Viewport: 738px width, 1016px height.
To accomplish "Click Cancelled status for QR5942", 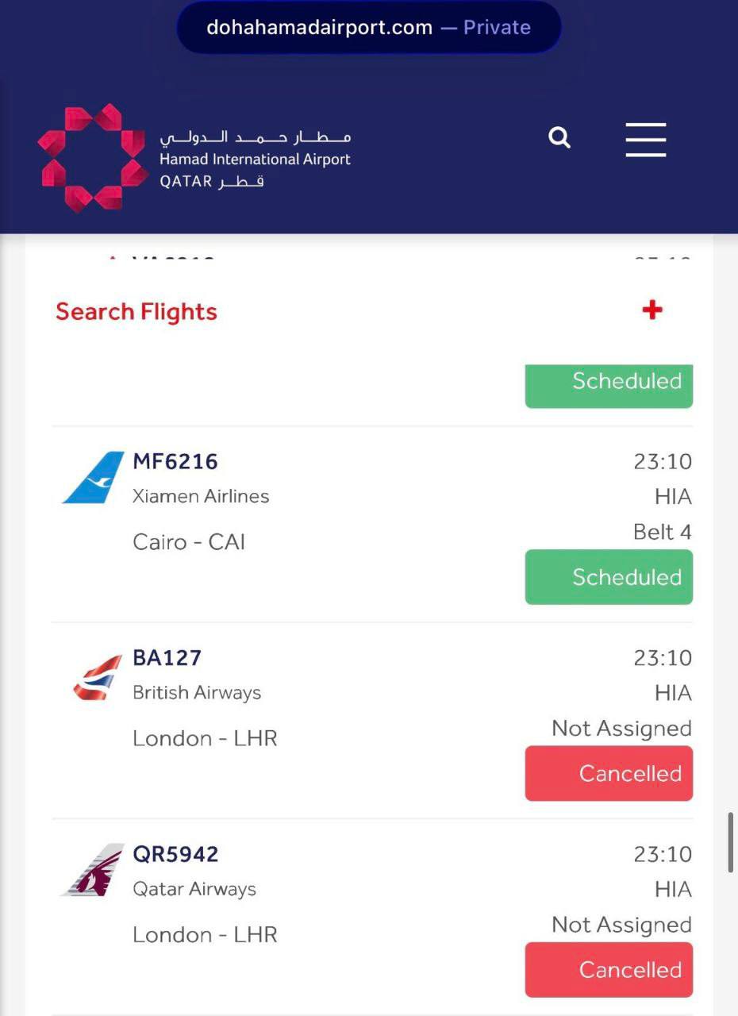I will click(609, 969).
